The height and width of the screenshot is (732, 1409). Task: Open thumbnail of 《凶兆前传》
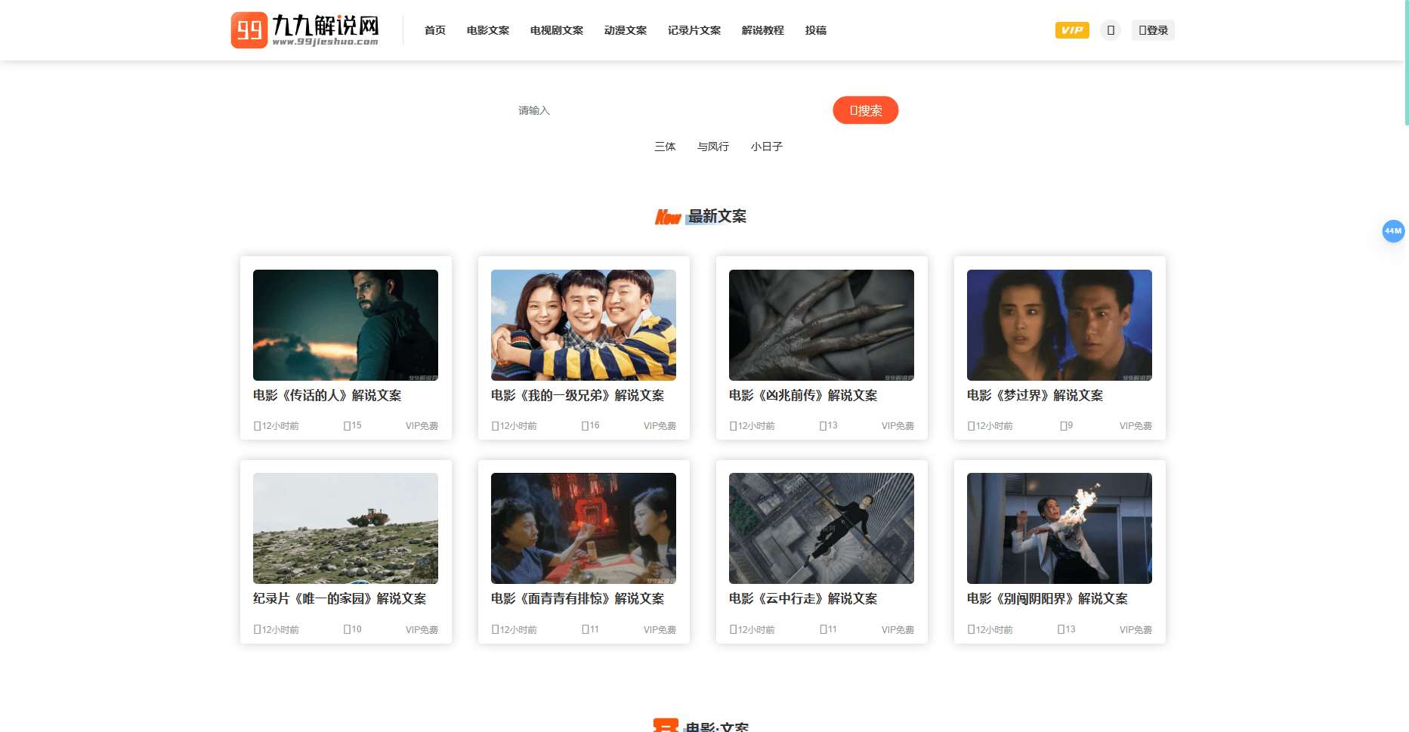pos(821,325)
